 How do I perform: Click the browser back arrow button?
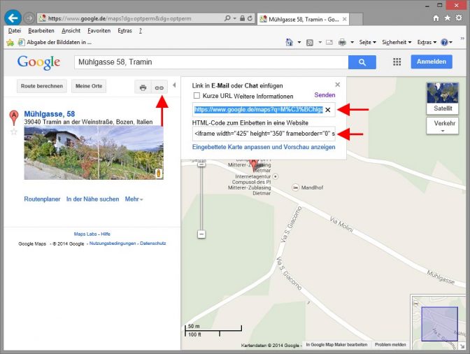[x=13, y=18]
